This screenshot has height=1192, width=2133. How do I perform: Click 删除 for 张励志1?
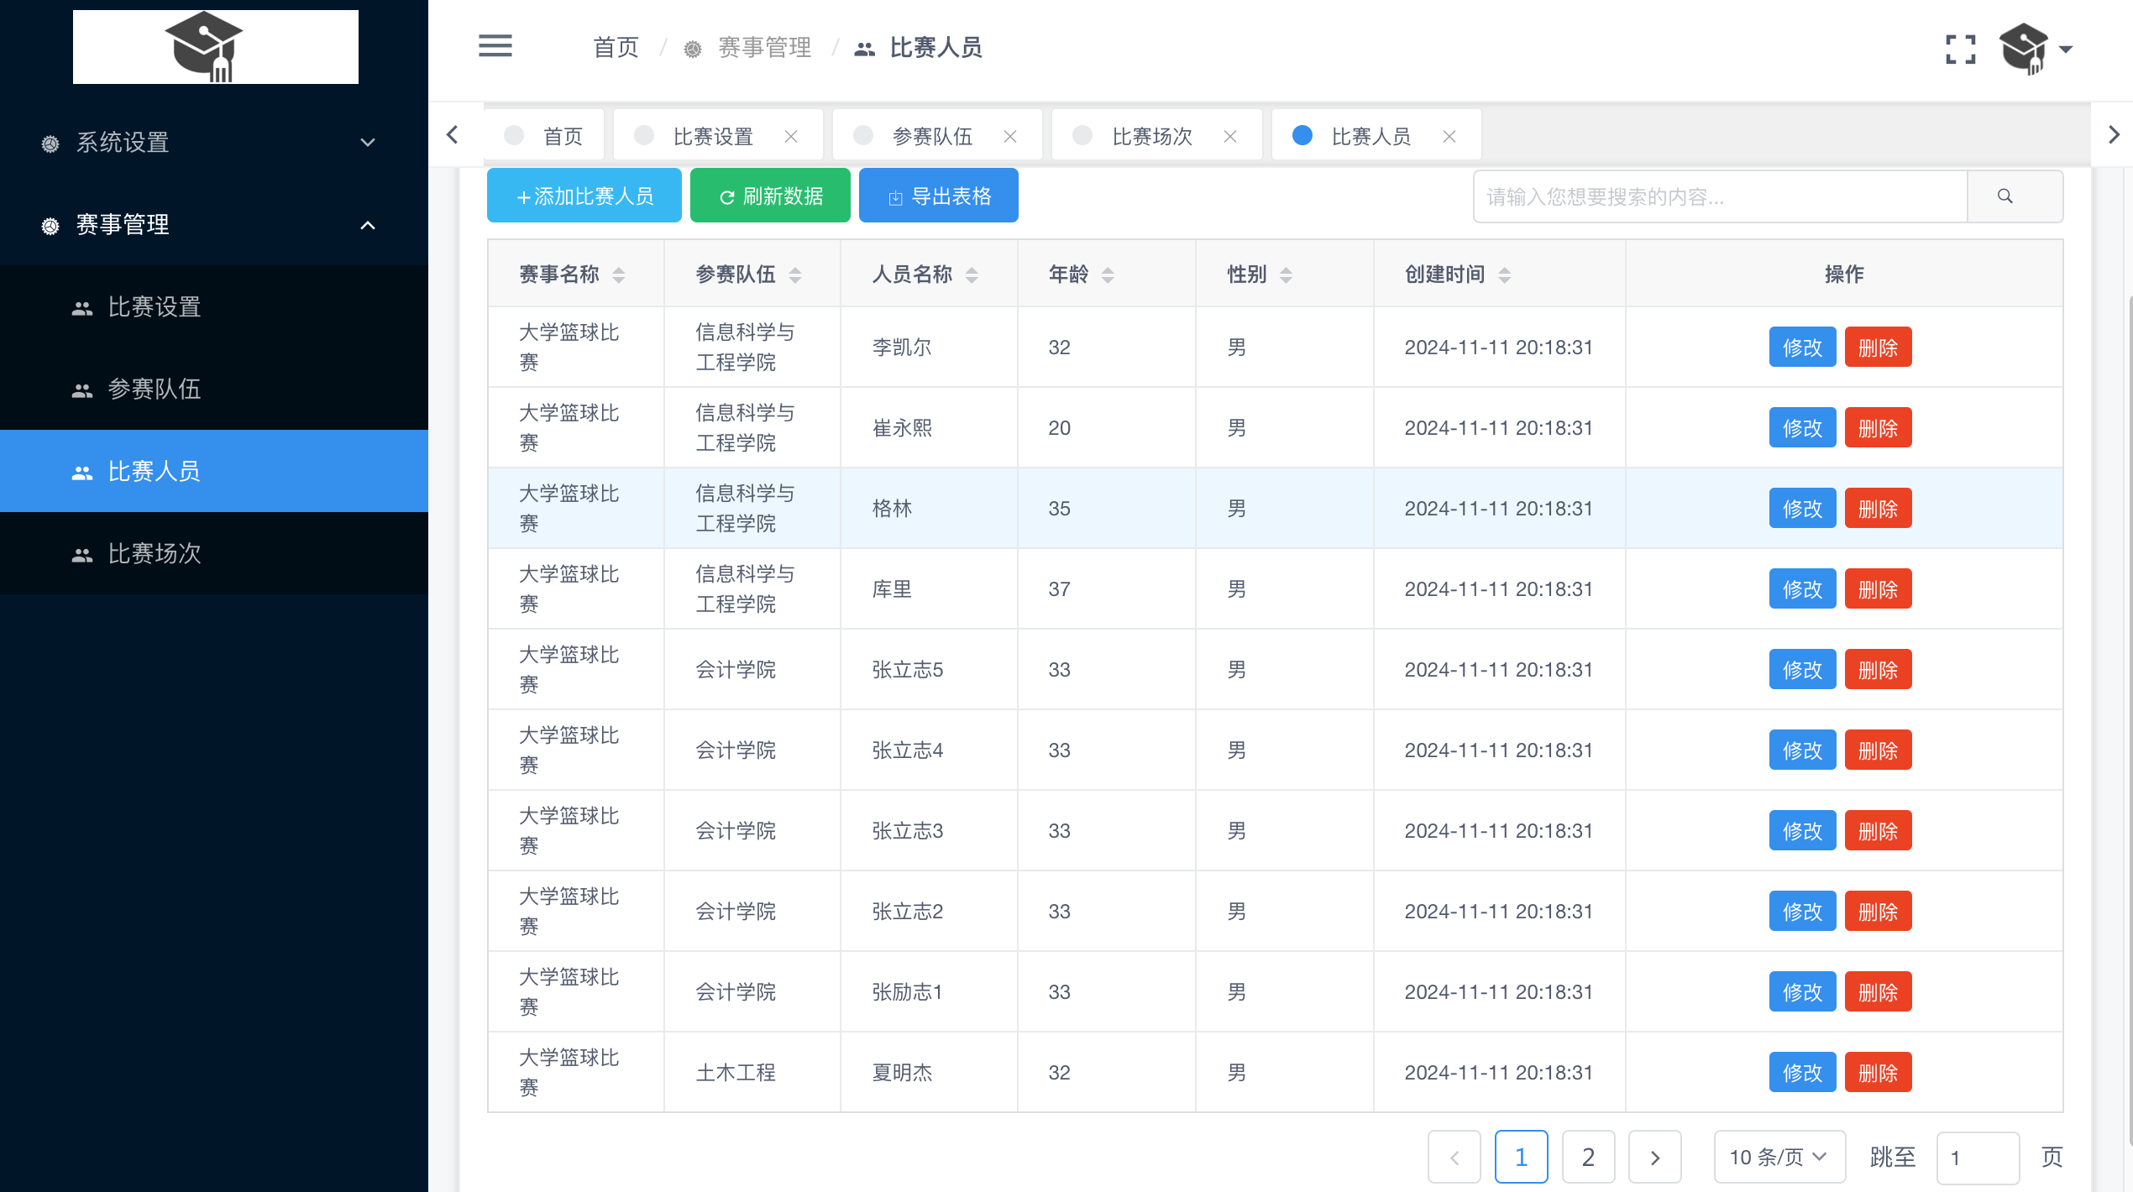(x=1878, y=992)
